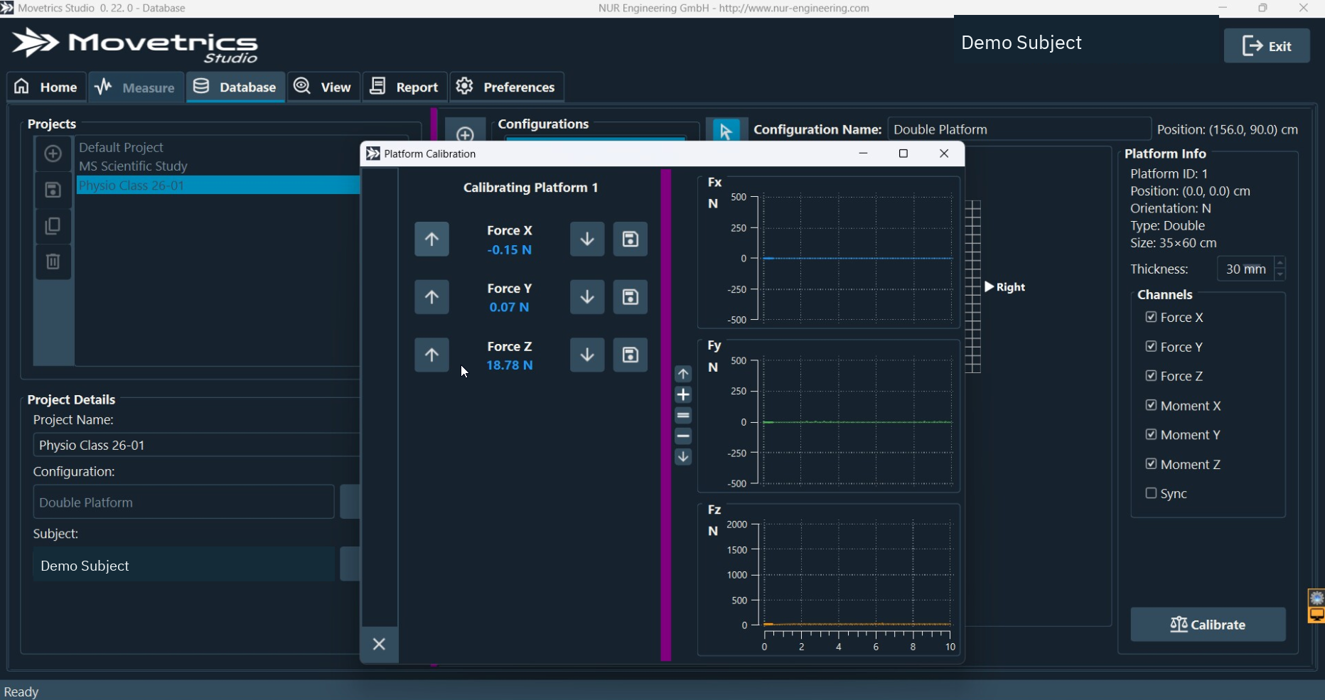The height and width of the screenshot is (700, 1325).
Task: Select Default Project in project list
Action: (x=218, y=147)
